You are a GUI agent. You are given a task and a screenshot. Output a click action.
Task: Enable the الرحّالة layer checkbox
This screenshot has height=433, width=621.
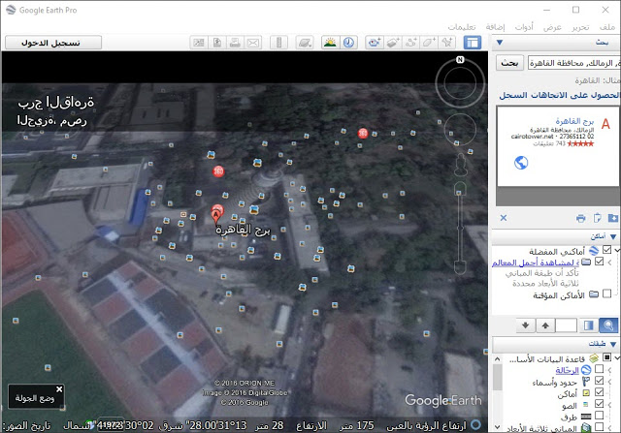(600, 369)
